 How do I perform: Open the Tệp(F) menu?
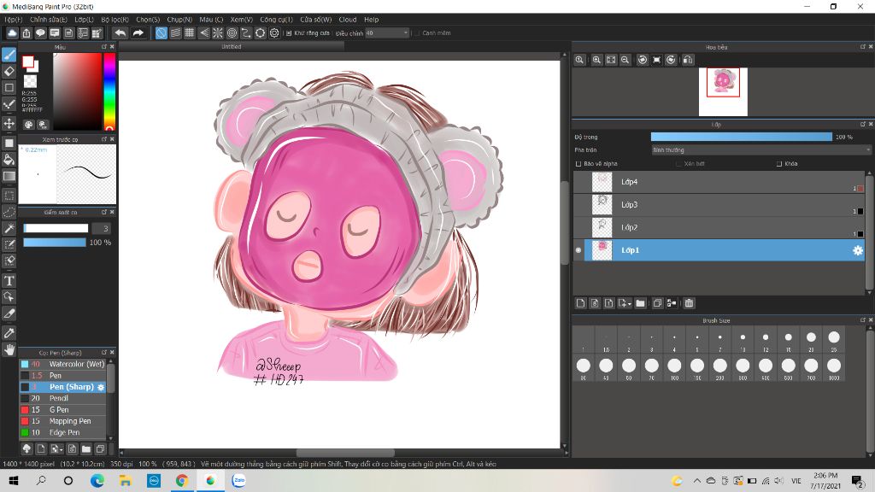pos(14,20)
